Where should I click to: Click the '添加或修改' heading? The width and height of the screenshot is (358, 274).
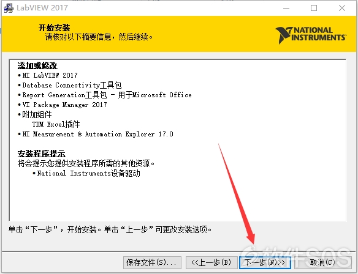[37, 65]
